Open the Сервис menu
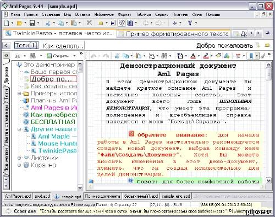This screenshot has width=275, height=217. (x=161, y=14)
